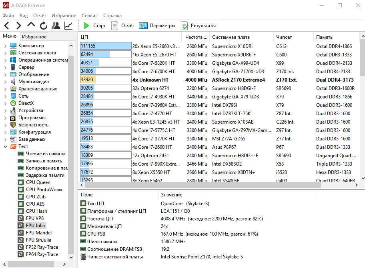365x268 pixels.
Task: Open the Файл menu
Action: coord(8,16)
